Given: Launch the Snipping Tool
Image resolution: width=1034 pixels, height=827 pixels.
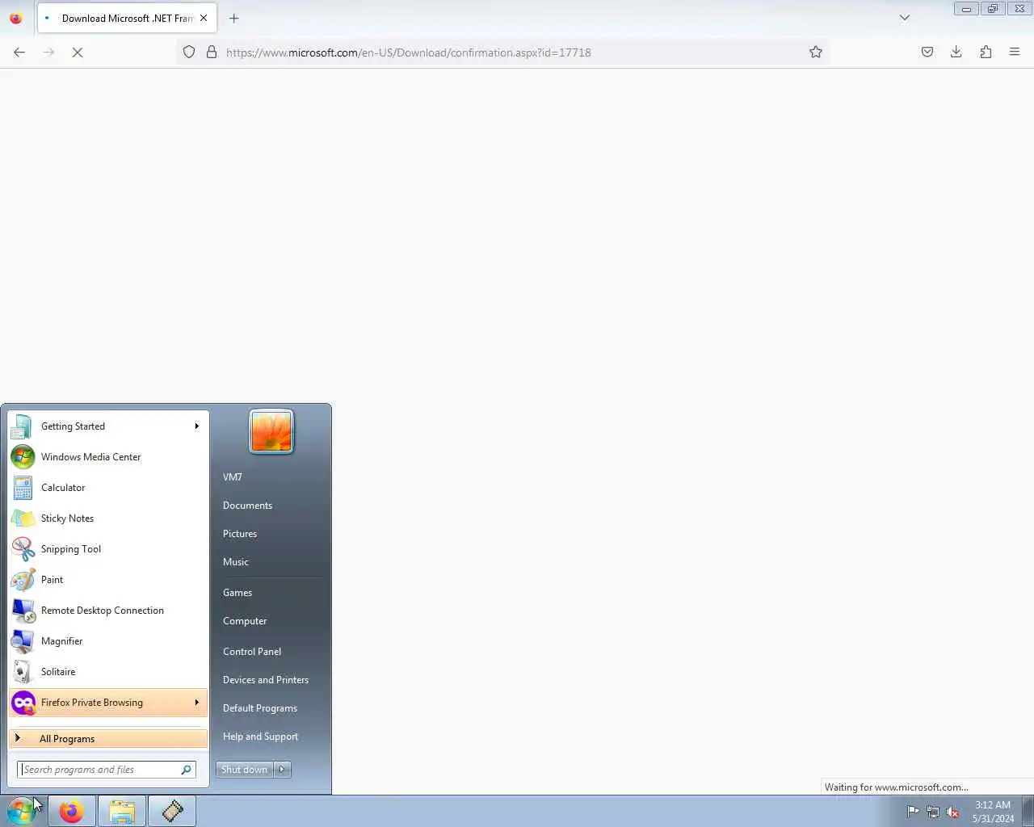Looking at the screenshot, I should click(x=108, y=549).
